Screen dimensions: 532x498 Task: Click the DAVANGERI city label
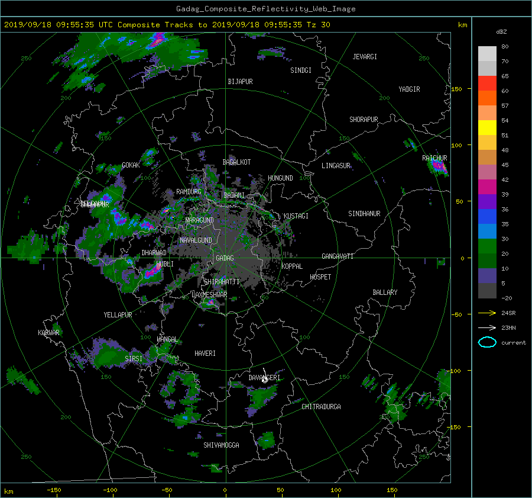[x=264, y=378]
